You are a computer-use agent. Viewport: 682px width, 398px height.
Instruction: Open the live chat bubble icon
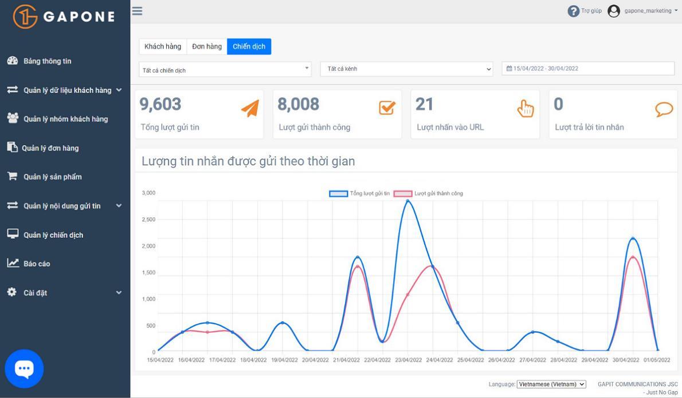point(24,369)
